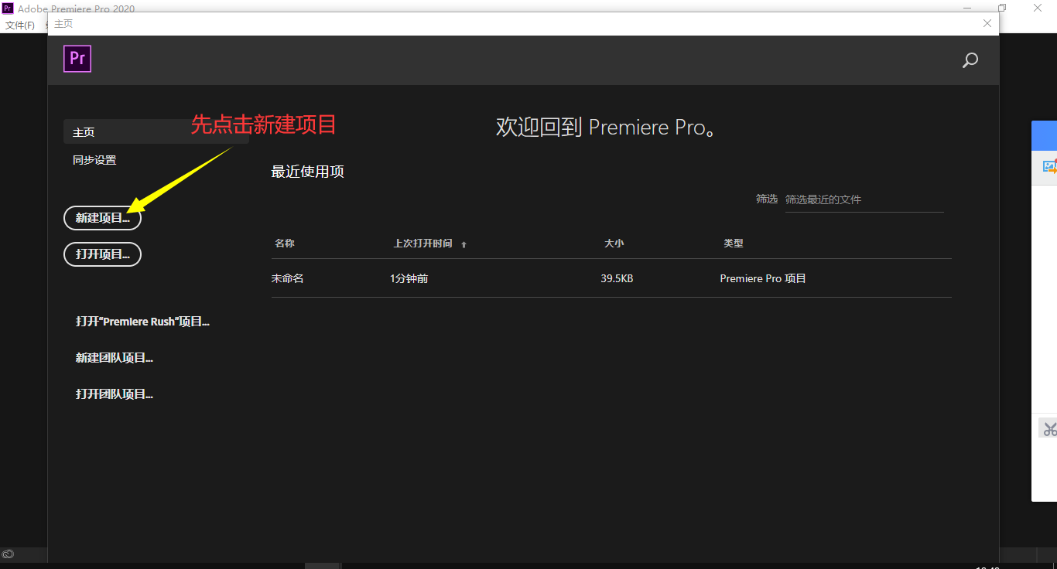The width and height of the screenshot is (1057, 569).
Task: Click the scissors icon in the right window
Action: [1049, 429]
